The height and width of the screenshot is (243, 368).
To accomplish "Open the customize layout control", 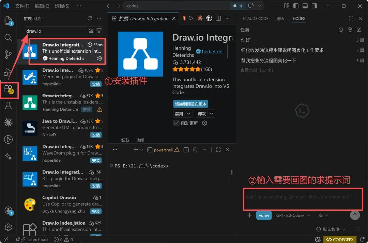I will (x=287, y=6).
